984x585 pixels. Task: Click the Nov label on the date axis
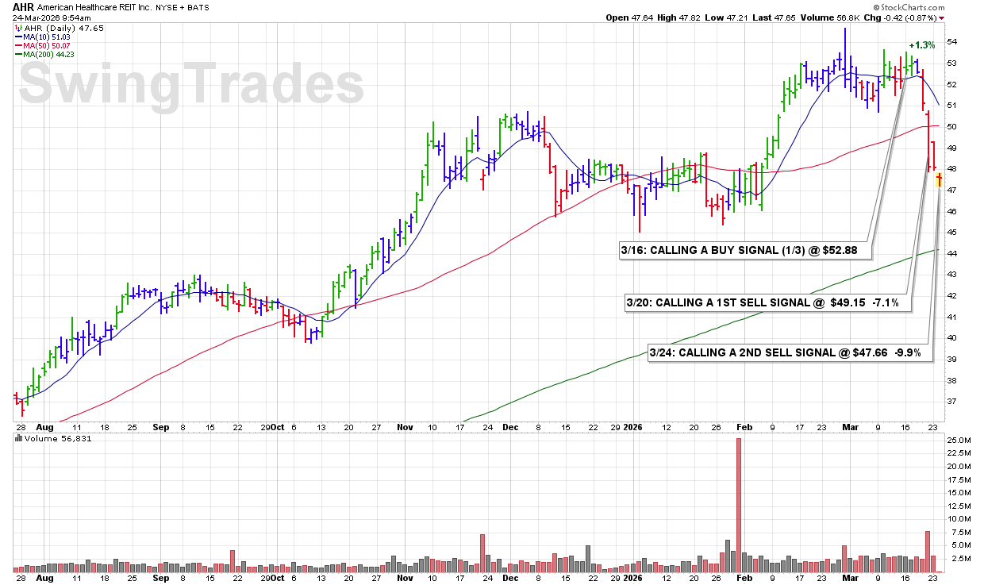click(405, 425)
